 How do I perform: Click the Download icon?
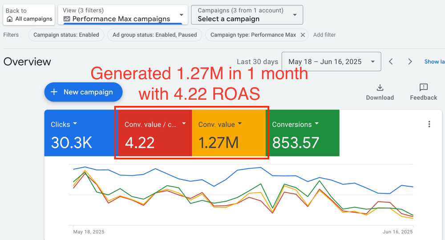coord(380,88)
